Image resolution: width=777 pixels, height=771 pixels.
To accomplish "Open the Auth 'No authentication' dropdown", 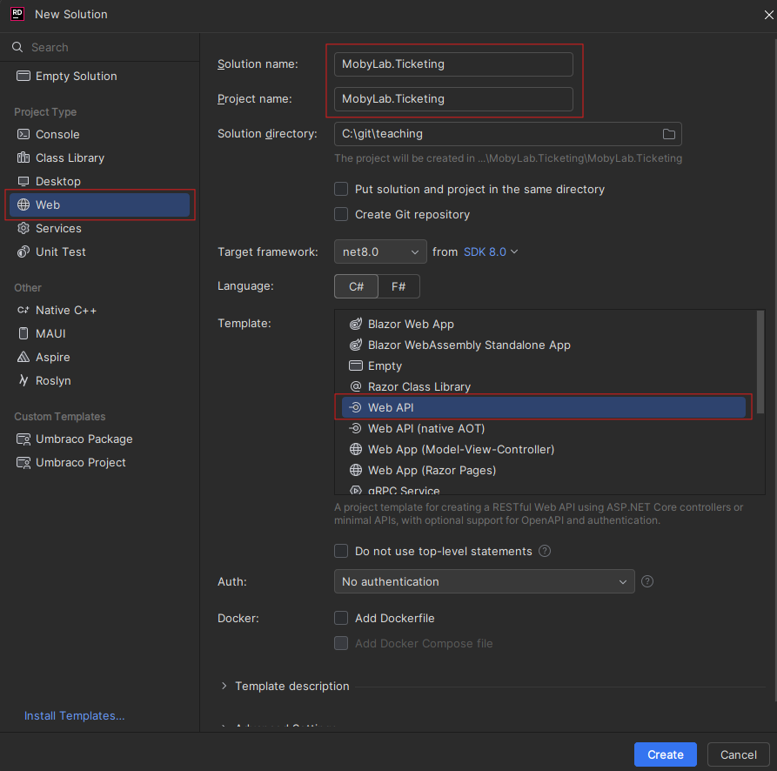I will coord(484,581).
